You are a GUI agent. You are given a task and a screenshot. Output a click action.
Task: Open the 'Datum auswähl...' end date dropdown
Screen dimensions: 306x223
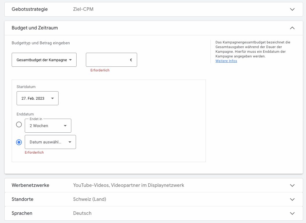tap(50, 142)
